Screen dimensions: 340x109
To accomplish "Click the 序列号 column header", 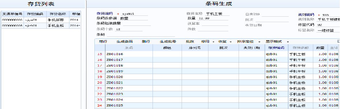I will click(195, 48).
